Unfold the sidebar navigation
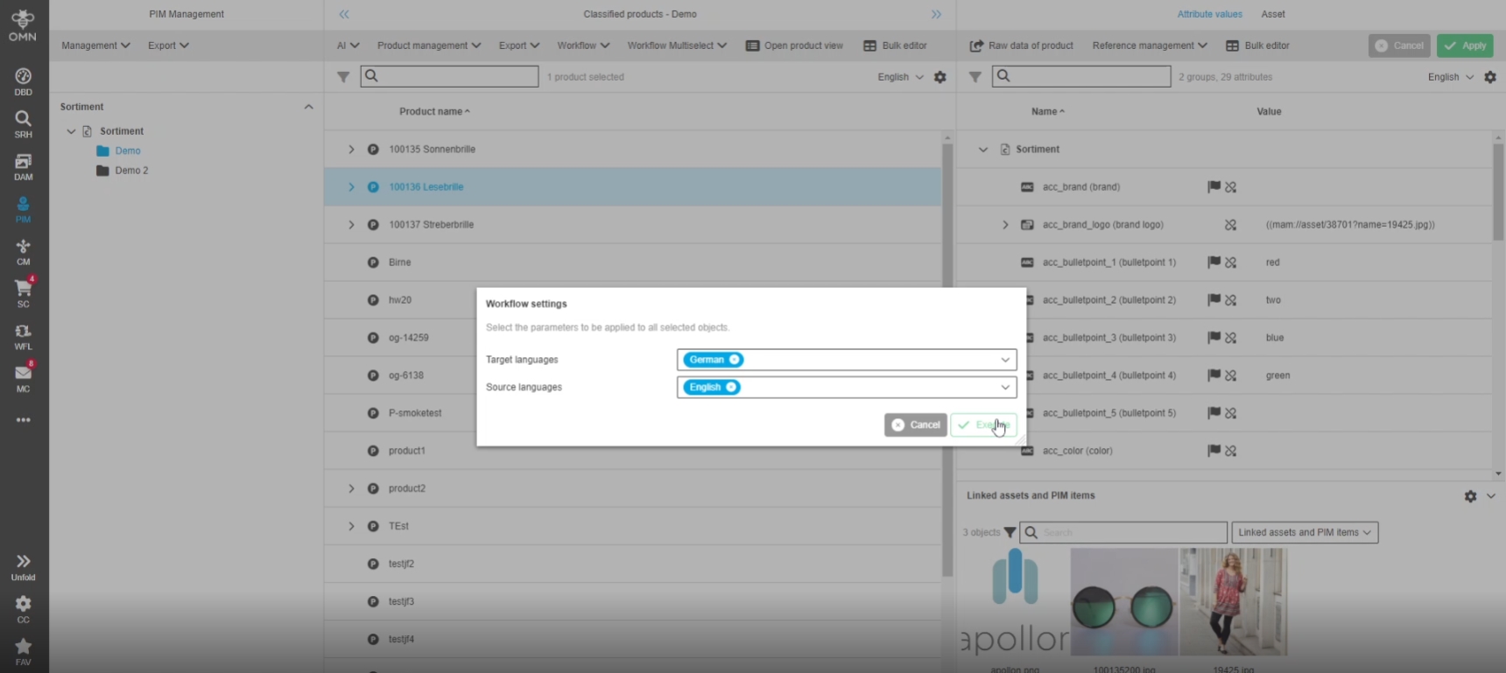The image size is (1506, 673). pos(24,567)
